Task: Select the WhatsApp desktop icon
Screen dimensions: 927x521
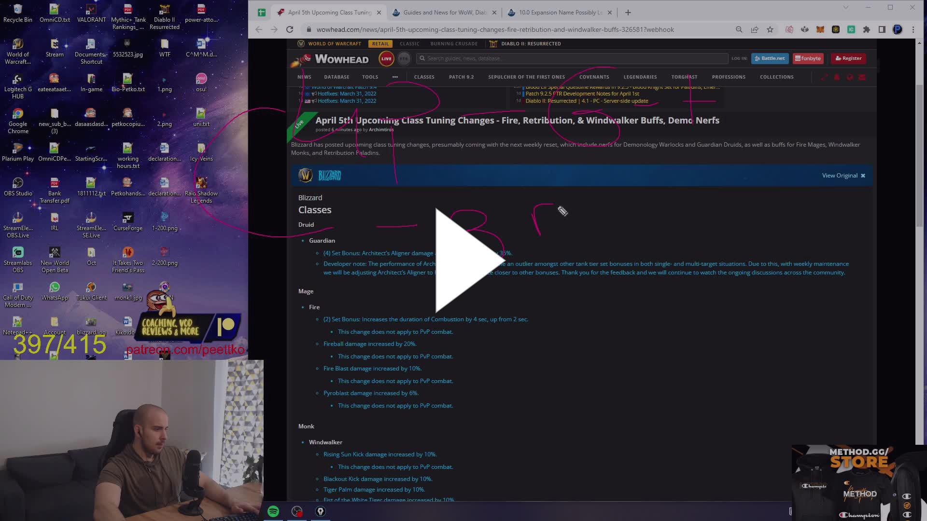Action: pyautogui.click(x=55, y=291)
